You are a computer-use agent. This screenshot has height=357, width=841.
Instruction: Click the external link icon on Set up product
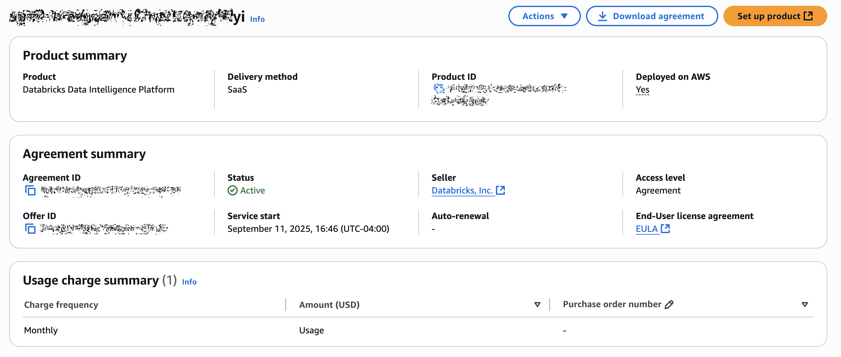pos(809,16)
